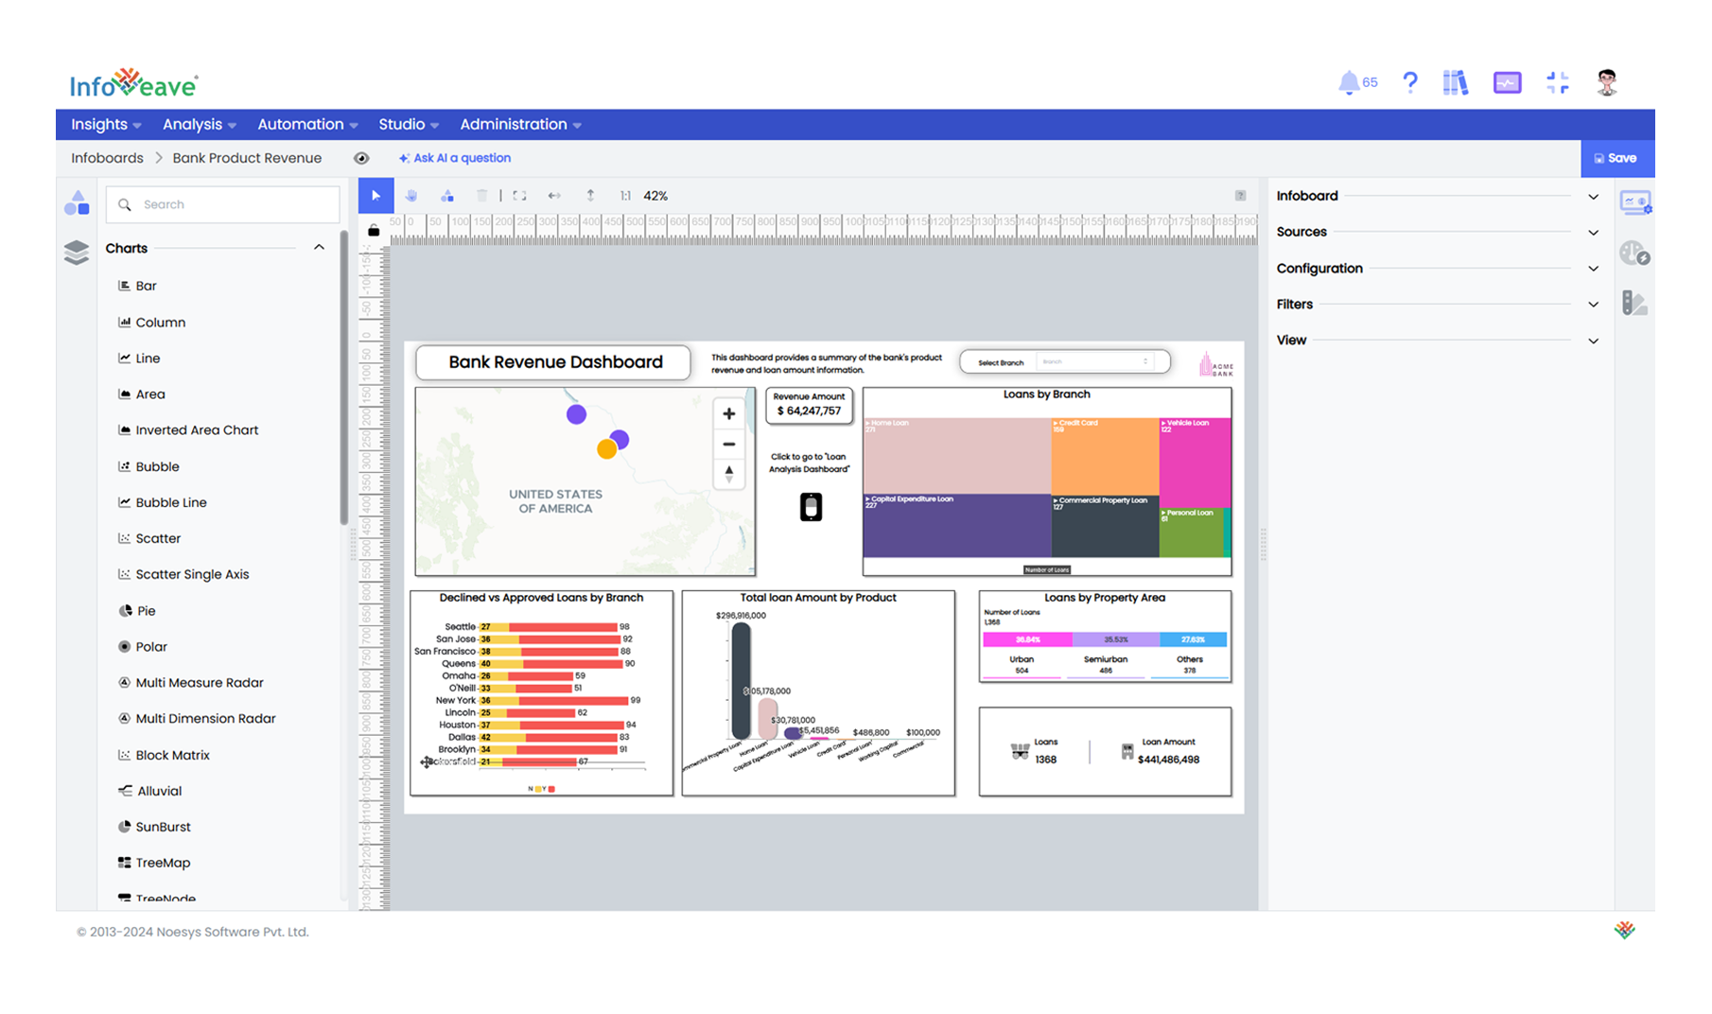Click the Save button

pyautogui.click(x=1616, y=158)
